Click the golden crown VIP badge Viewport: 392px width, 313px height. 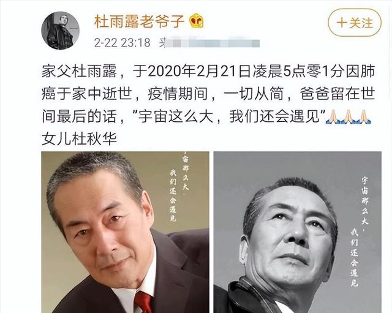pyautogui.click(x=196, y=21)
